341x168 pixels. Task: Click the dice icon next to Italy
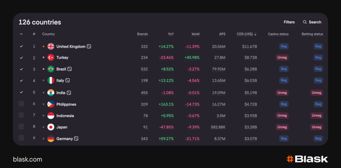click(68, 80)
